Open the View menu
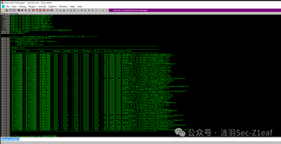Viewport: 281px width, 144px height. click(14, 7)
